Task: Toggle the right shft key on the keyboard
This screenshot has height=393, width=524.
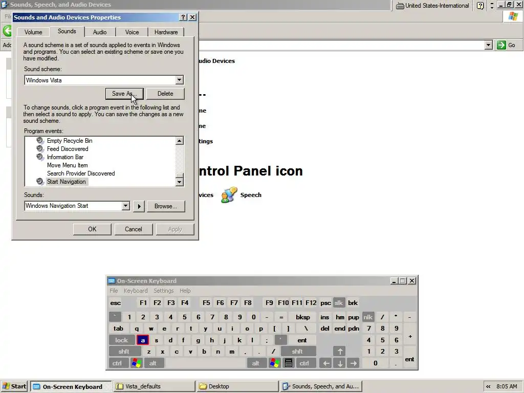Action: [x=298, y=352]
